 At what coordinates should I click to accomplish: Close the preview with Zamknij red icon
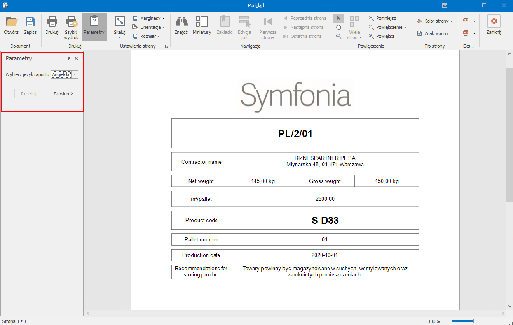(494, 21)
